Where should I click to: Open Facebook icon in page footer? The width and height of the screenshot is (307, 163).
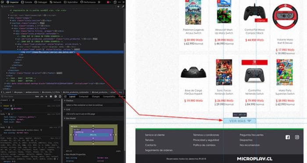pyautogui.click(x=288, y=137)
